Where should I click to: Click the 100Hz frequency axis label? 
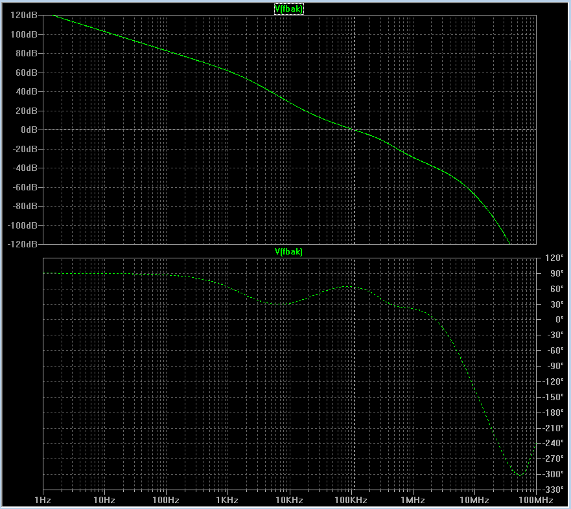[x=166, y=501]
